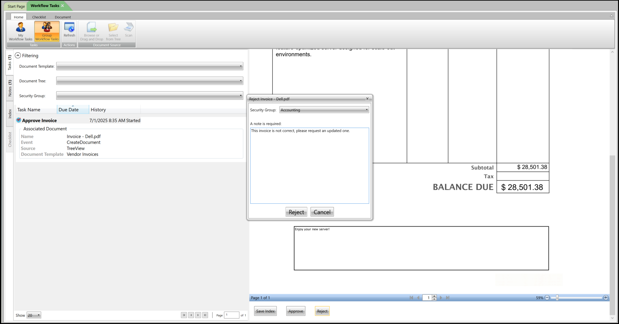The width and height of the screenshot is (619, 324).
Task: Adjust the document zoom slider
Action: pyautogui.click(x=557, y=298)
